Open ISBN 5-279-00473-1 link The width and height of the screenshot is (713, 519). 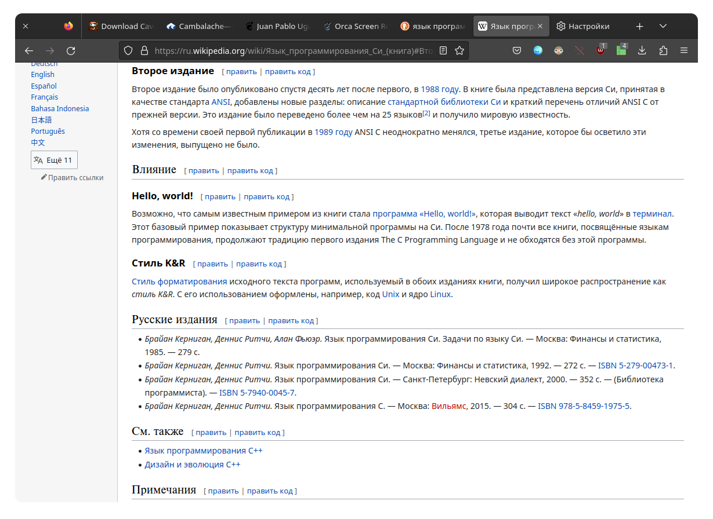[636, 366]
